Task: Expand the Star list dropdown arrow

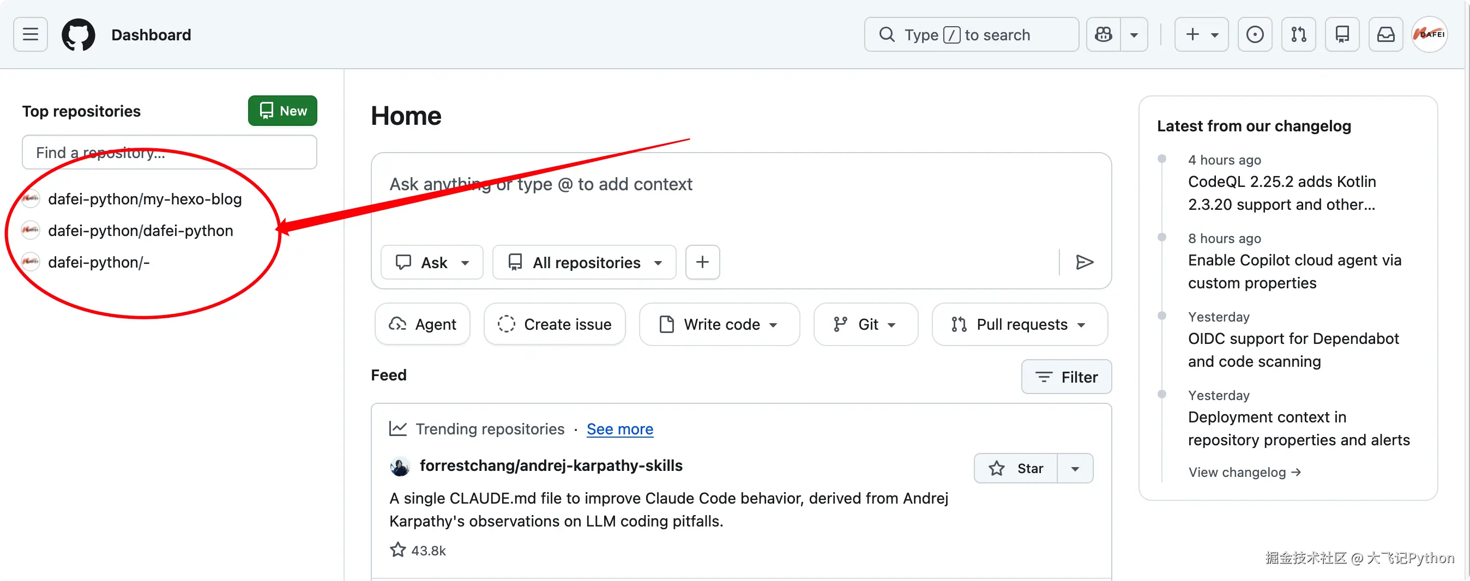Action: 1075,469
